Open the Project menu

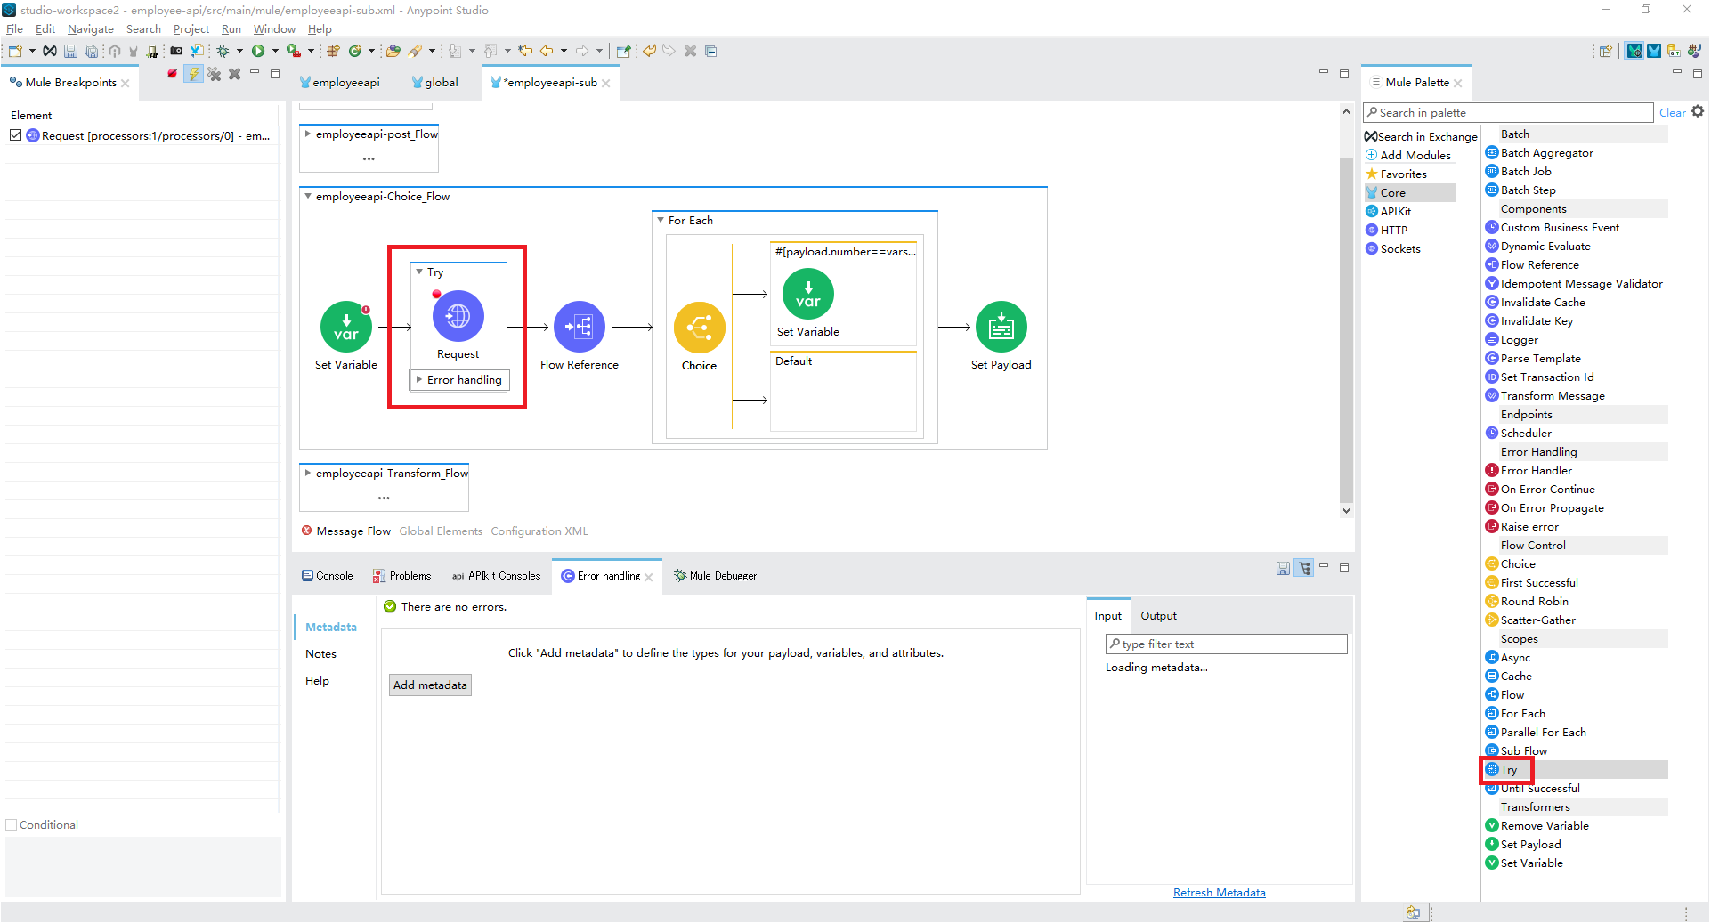point(191,29)
